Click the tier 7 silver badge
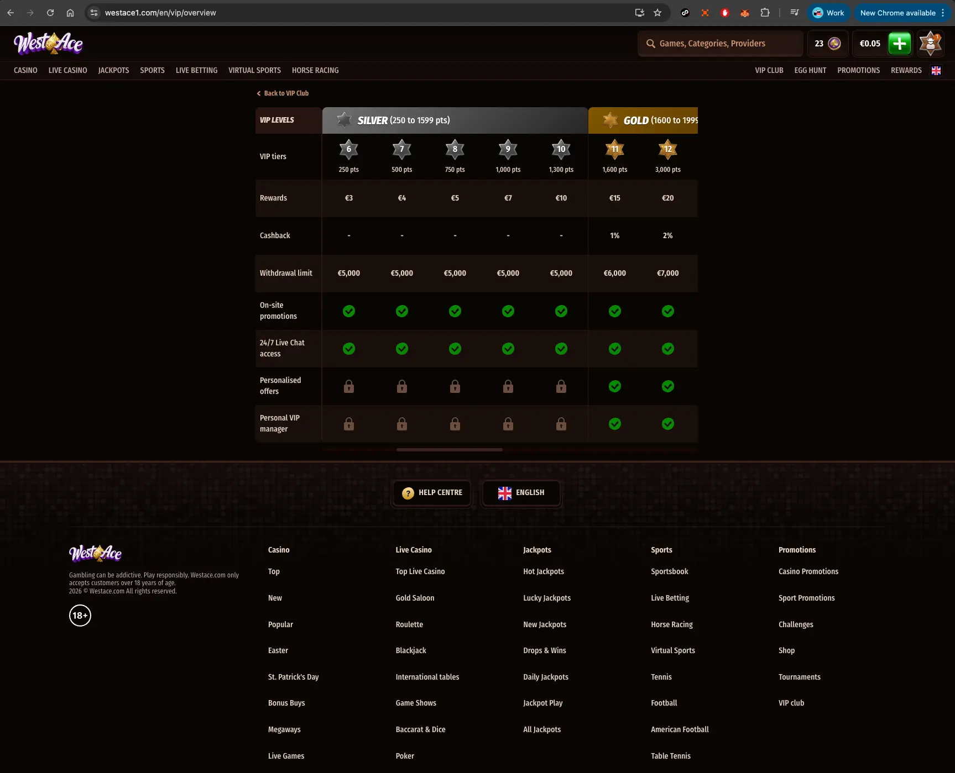The height and width of the screenshot is (773, 955). 402,149
